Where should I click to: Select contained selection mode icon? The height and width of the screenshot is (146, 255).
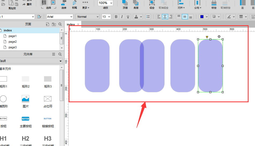click(x=53, y=3)
